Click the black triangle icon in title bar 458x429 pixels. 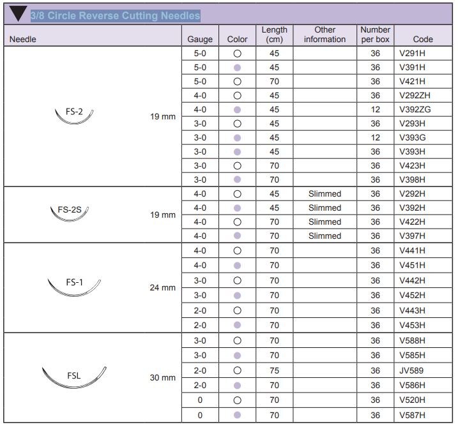(17, 13)
